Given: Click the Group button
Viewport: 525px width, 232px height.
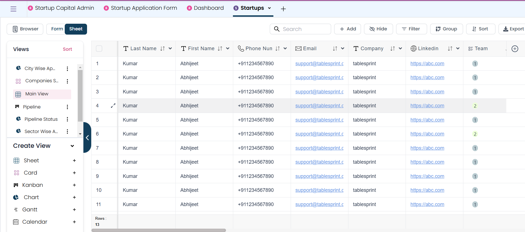Looking at the screenshot, I should click(x=446, y=29).
